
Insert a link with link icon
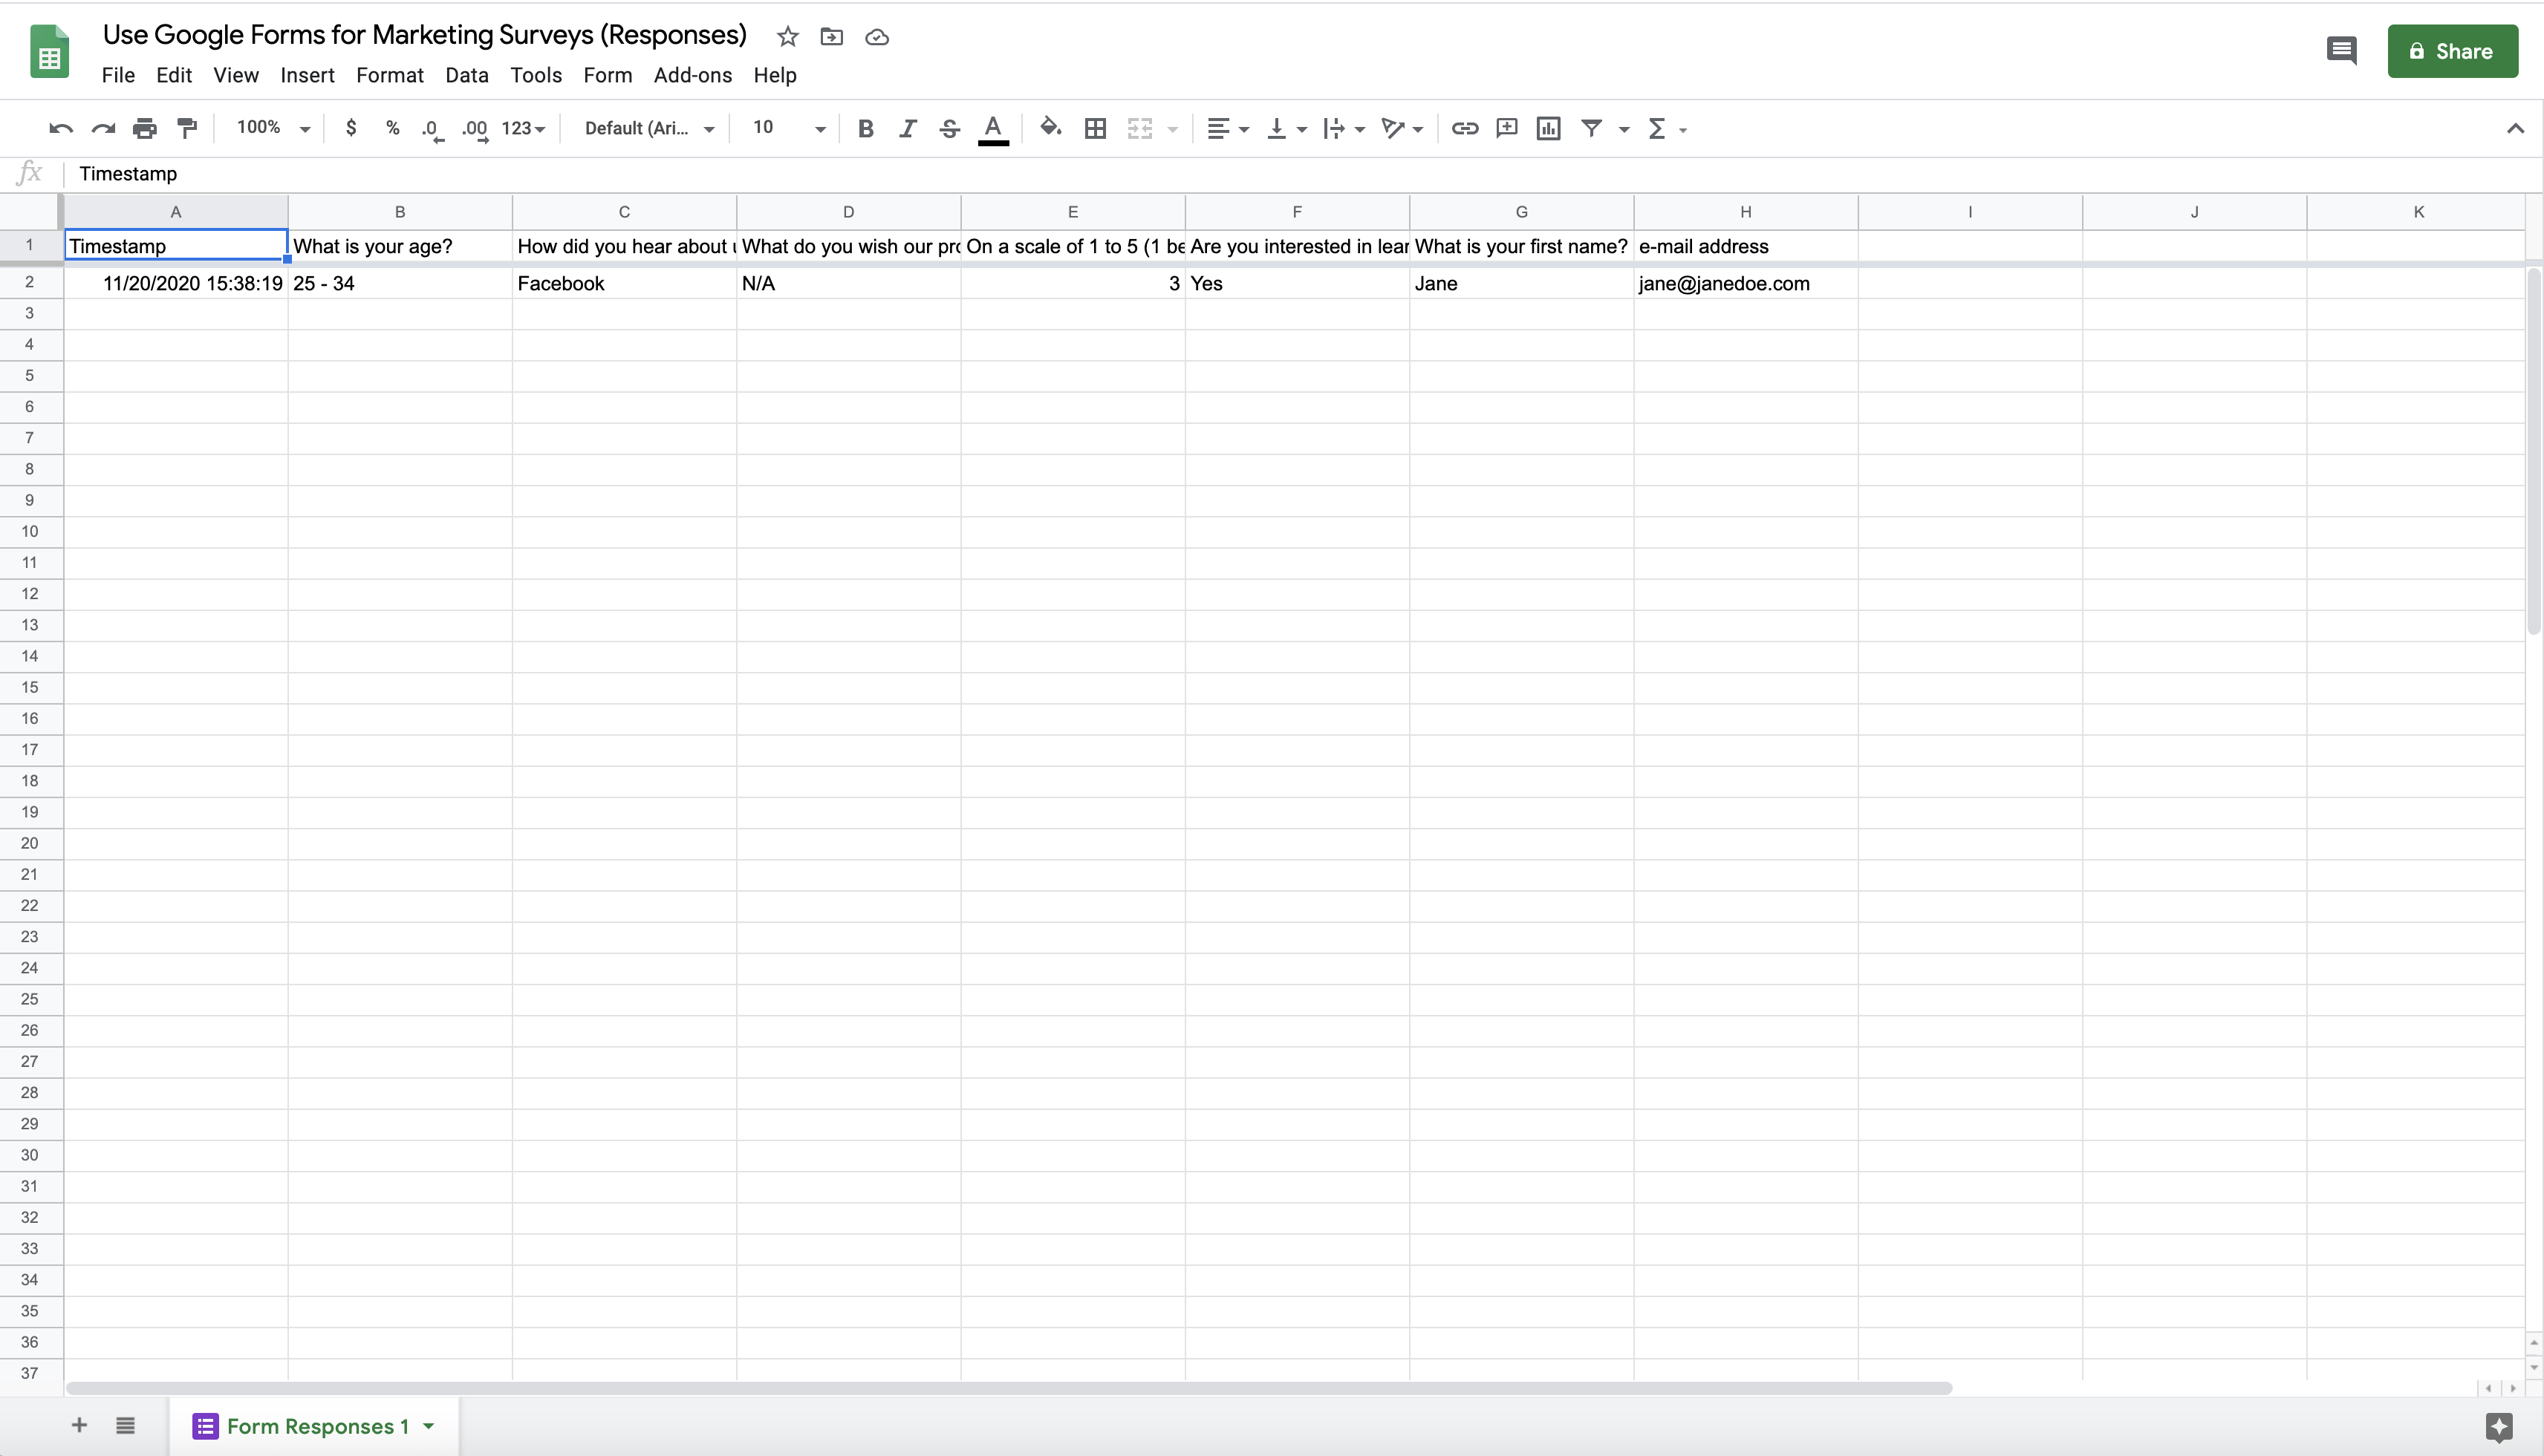click(1465, 128)
